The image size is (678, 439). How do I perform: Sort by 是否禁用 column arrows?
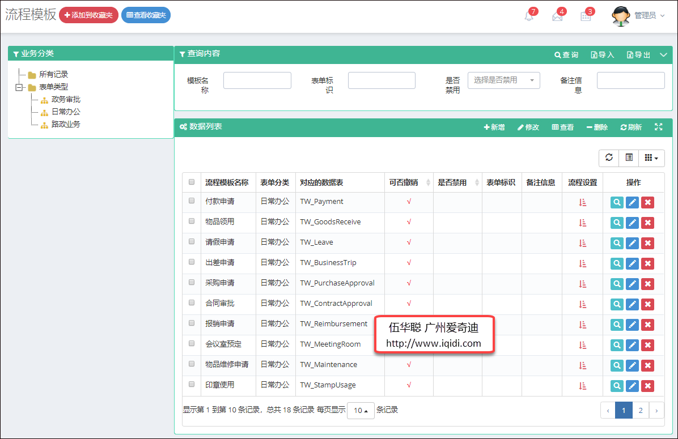[477, 182]
